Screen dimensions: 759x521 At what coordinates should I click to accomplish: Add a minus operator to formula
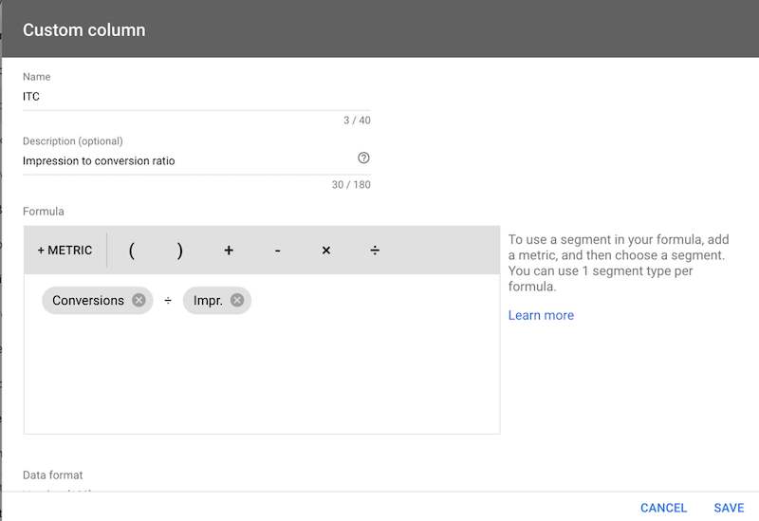coord(277,251)
